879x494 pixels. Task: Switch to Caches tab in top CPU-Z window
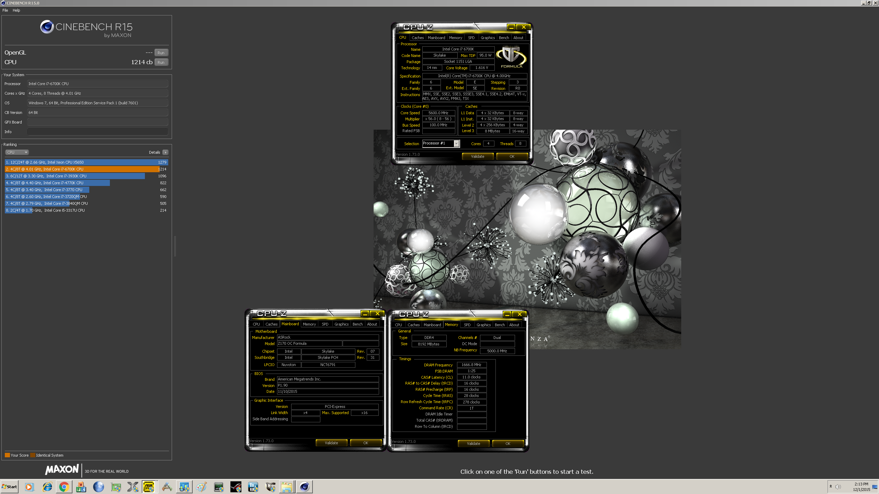418,38
